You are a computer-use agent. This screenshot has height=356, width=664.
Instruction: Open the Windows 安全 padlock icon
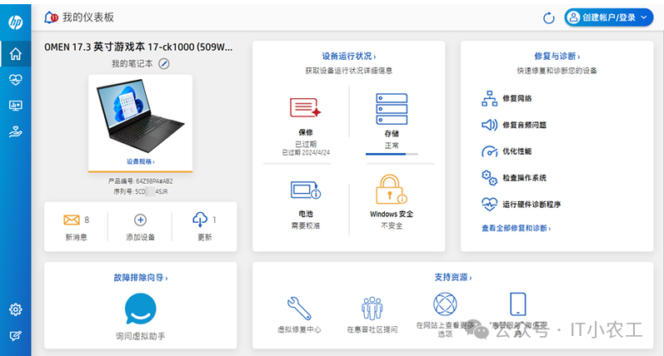pyautogui.click(x=392, y=189)
